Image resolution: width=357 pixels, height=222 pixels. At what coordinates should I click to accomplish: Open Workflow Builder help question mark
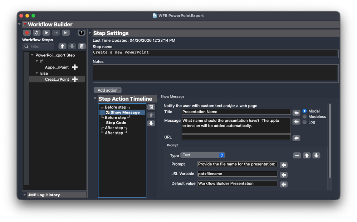(81, 33)
